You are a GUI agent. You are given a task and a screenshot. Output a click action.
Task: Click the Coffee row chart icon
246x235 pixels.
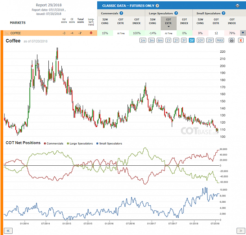coord(7,33)
